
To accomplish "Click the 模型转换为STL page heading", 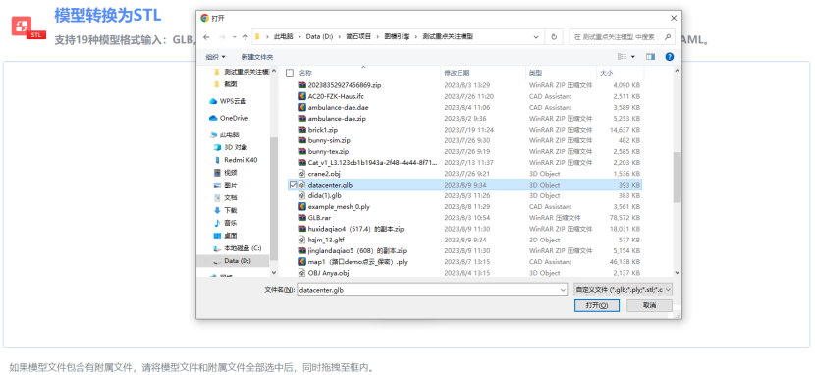I will click(x=108, y=15).
